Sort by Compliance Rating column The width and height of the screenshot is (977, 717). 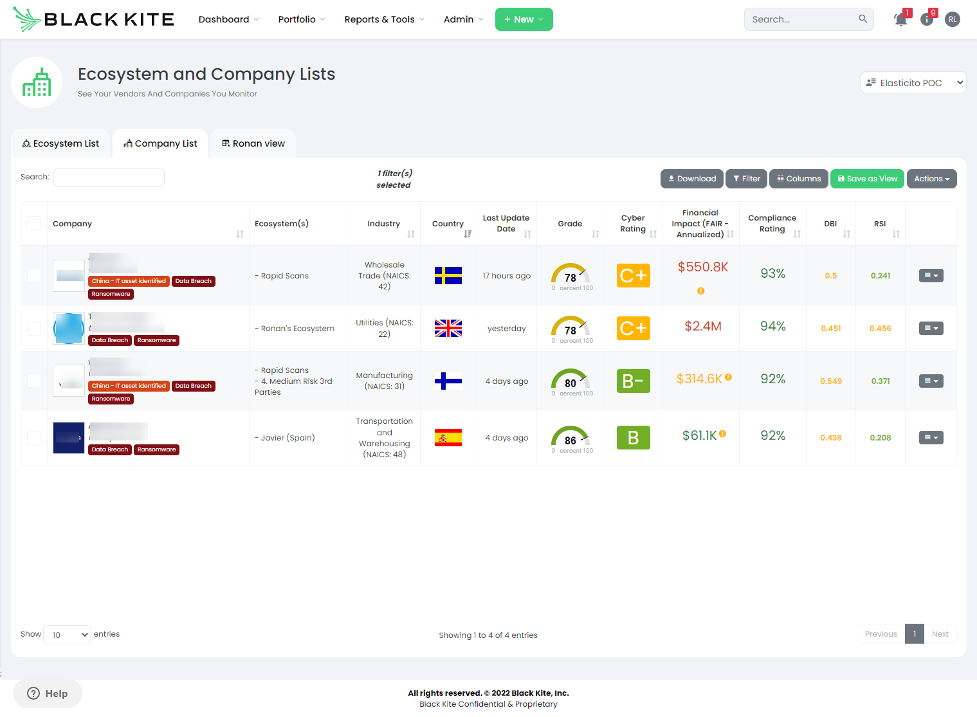[x=797, y=234]
